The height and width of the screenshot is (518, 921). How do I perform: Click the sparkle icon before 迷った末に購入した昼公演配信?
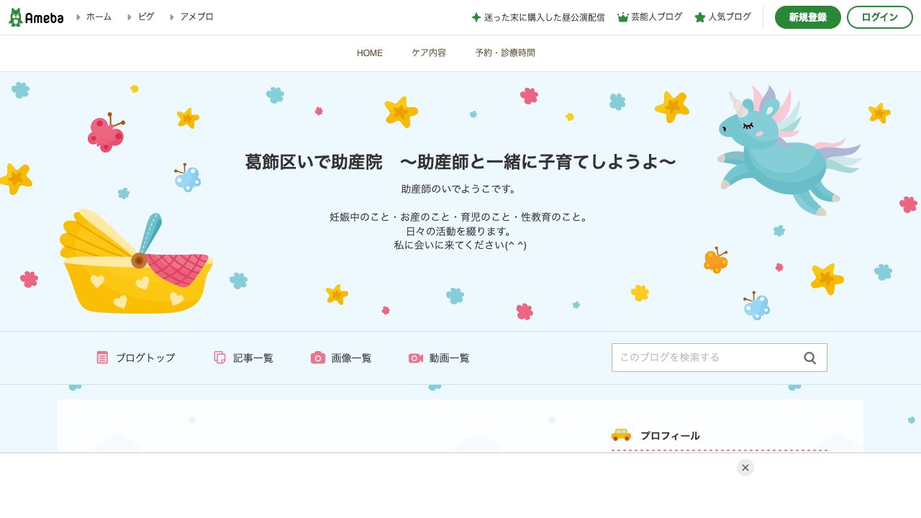(476, 17)
